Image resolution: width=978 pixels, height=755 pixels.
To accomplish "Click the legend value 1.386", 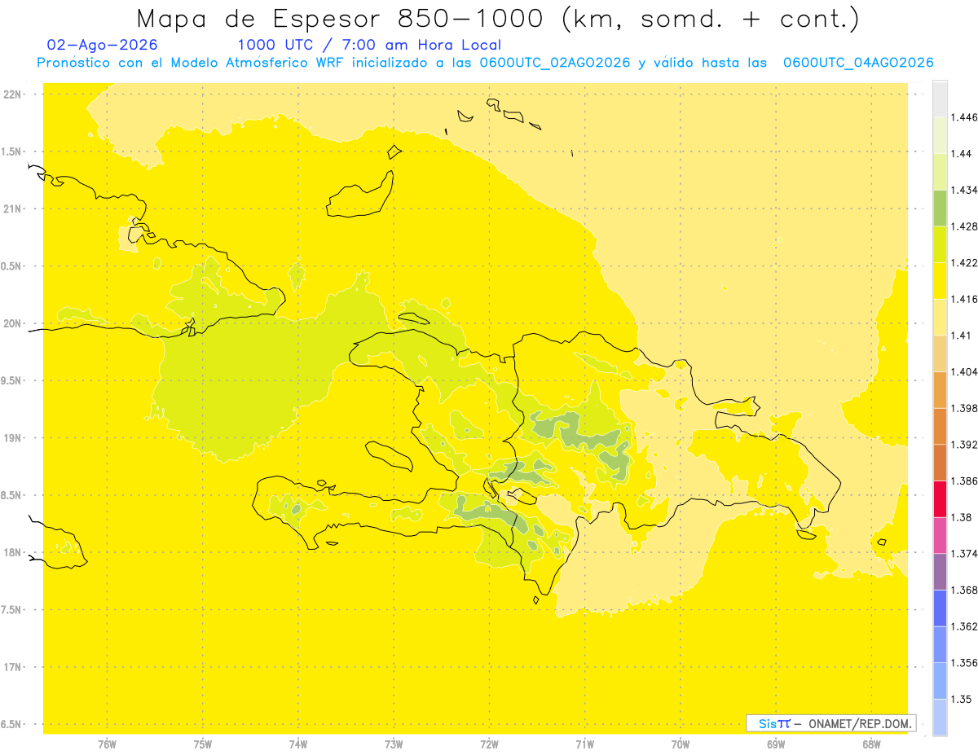I will pos(964,481).
